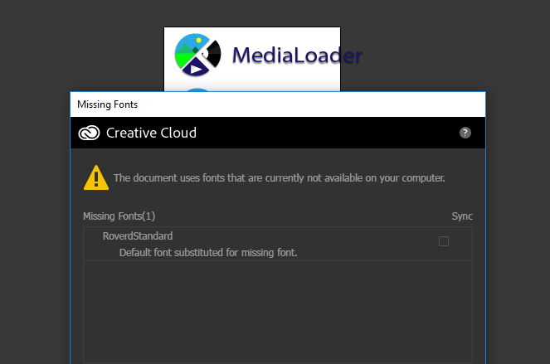Enable Sync checkbox for RoverdStandard font

click(444, 241)
